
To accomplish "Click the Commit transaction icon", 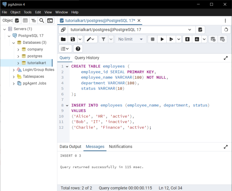I will point(213,39).
